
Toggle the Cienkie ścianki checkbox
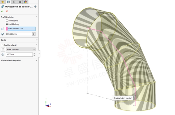[2, 45]
